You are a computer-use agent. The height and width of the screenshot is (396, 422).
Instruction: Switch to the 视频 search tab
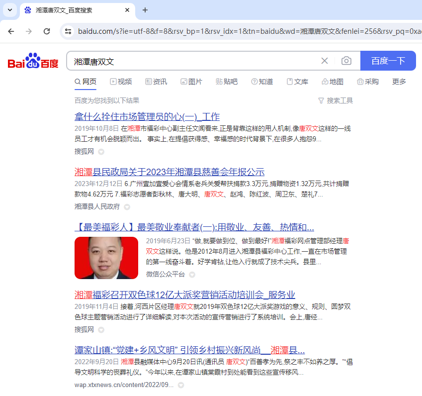(x=121, y=82)
